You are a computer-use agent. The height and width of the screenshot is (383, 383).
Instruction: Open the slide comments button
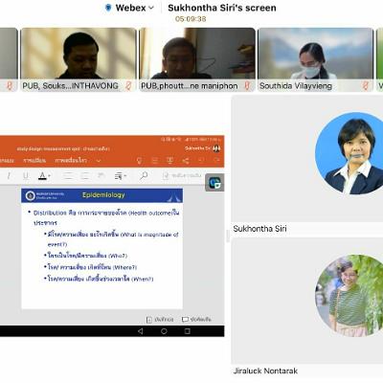pyautogui.click(x=196, y=320)
